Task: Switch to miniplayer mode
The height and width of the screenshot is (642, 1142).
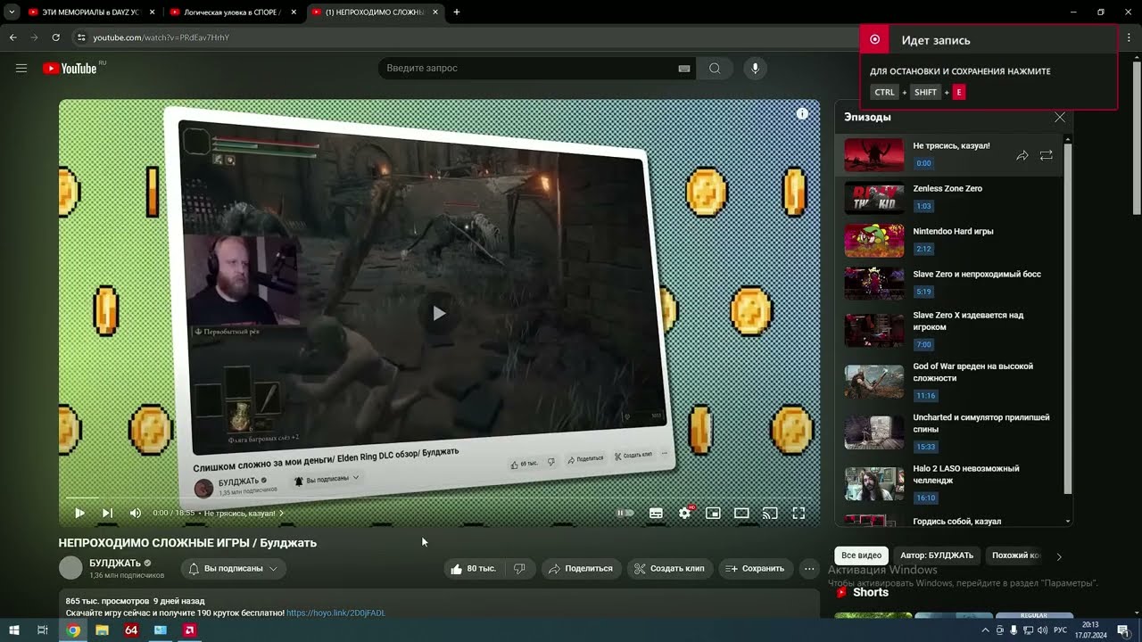Action: tap(713, 513)
